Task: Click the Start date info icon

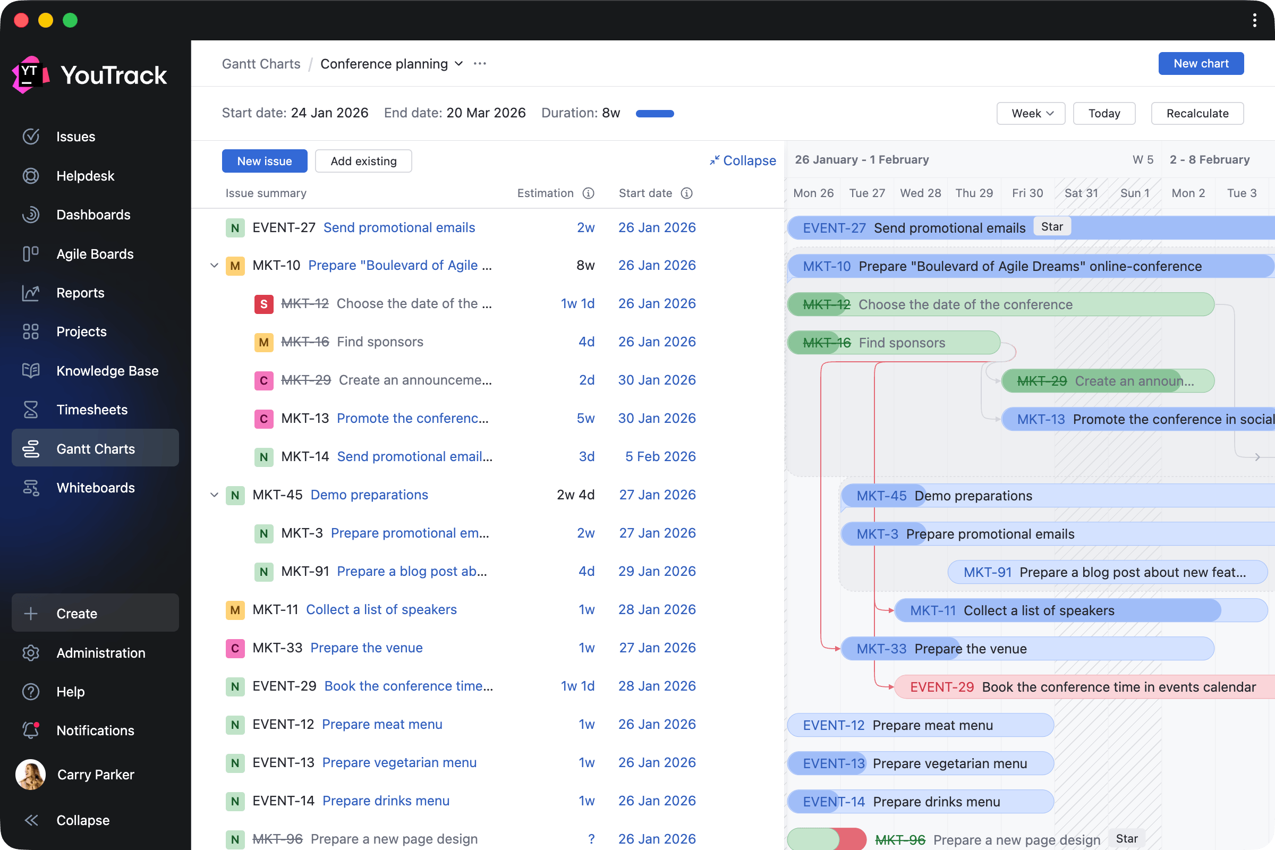Action: 687,193
